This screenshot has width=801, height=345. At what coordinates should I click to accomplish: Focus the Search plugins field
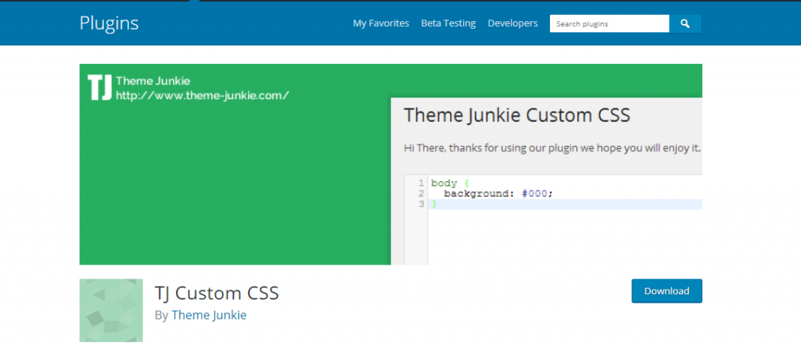pyautogui.click(x=609, y=23)
